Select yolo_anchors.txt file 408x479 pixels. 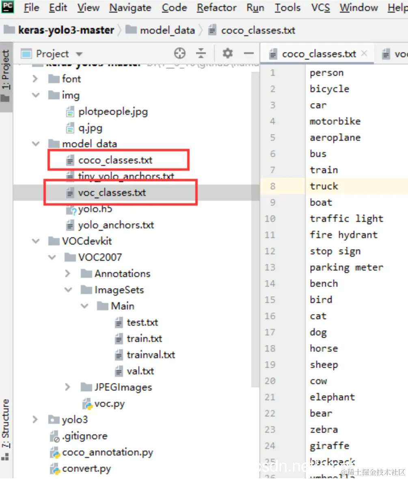[116, 225]
